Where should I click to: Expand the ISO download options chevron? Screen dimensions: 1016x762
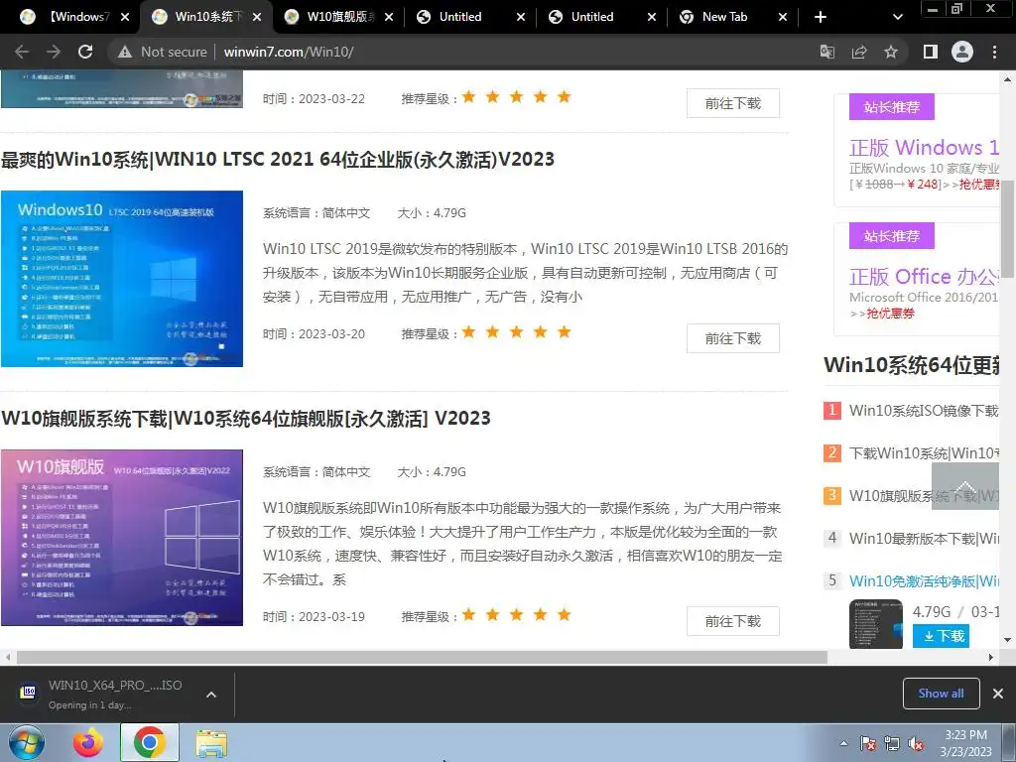click(x=211, y=695)
